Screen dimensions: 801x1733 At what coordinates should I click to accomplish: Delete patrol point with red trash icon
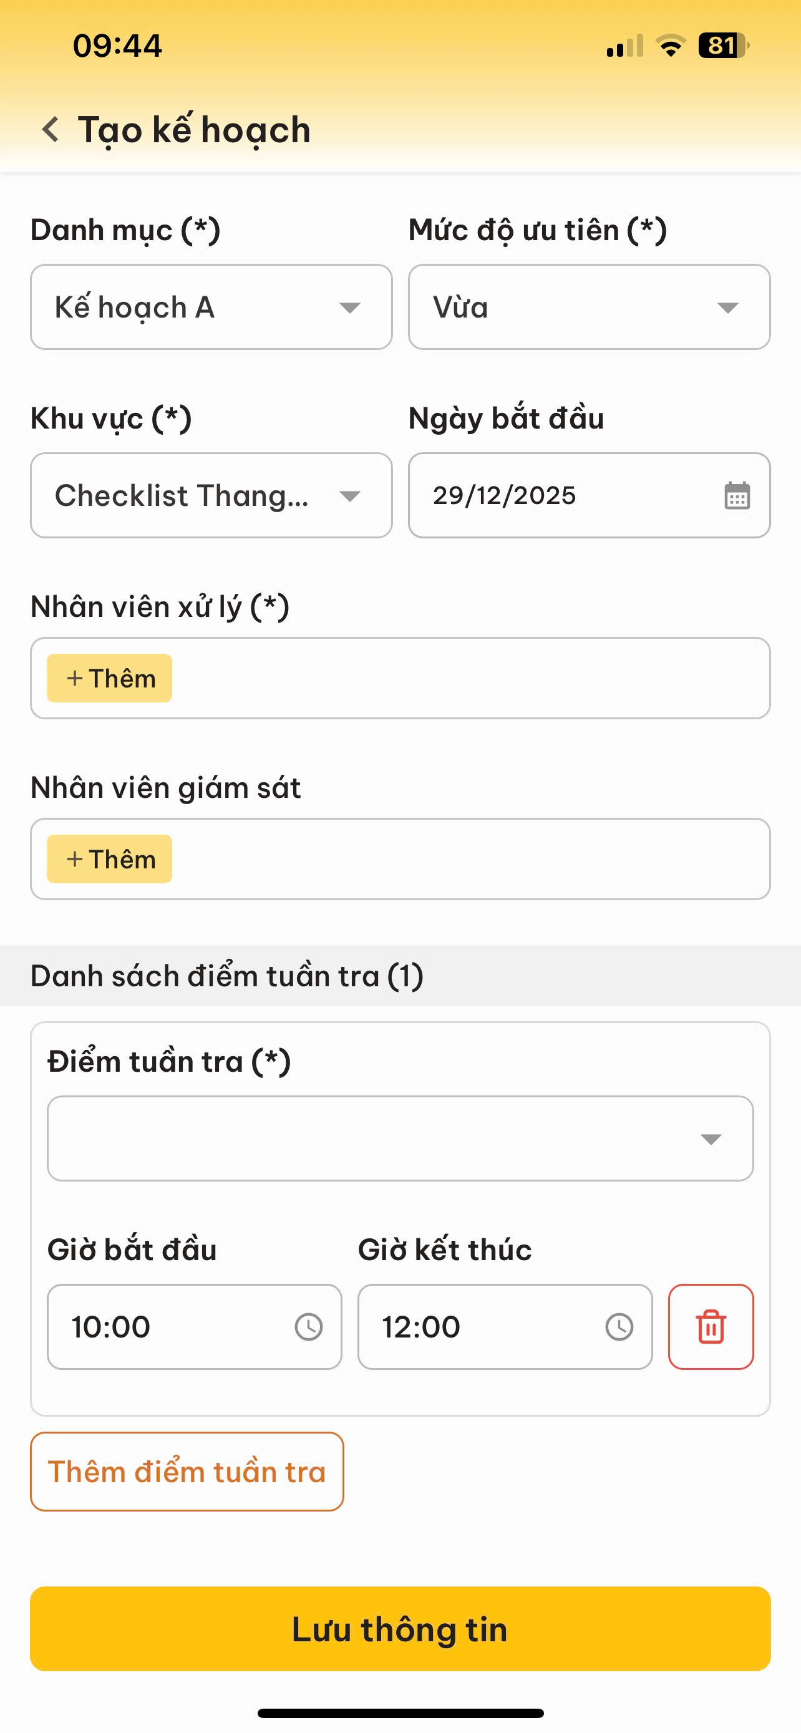[711, 1327]
